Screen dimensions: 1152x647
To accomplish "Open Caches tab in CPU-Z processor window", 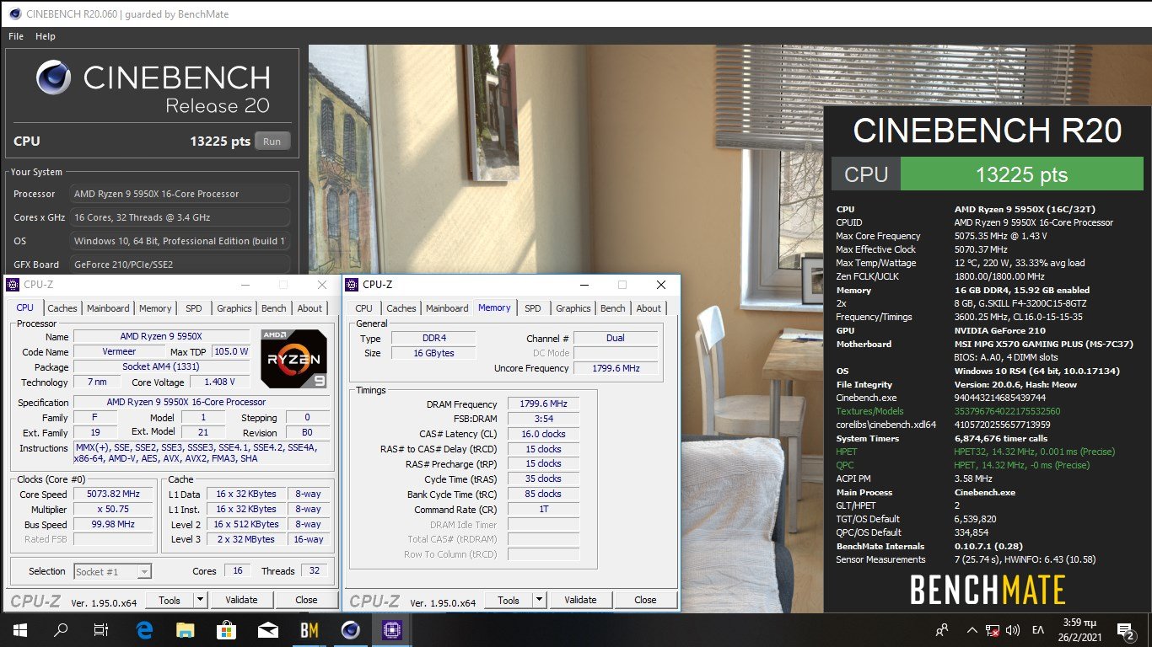I will pyautogui.click(x=62, y=308).
